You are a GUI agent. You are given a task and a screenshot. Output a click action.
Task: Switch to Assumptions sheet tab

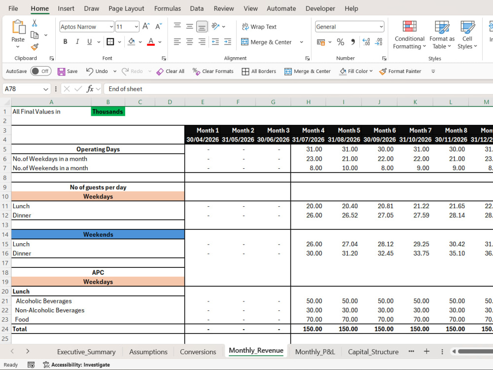148,352
